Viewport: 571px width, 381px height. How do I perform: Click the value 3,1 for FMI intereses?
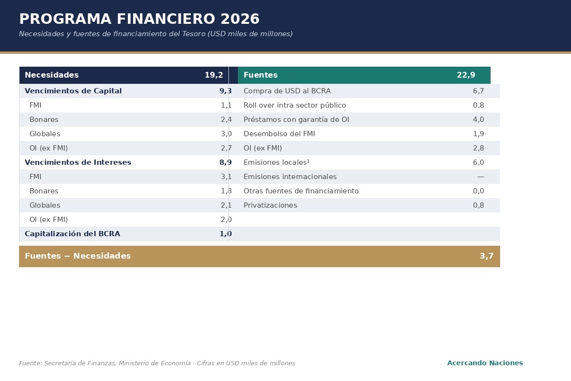pyautogui.click(x=226, y=177)
